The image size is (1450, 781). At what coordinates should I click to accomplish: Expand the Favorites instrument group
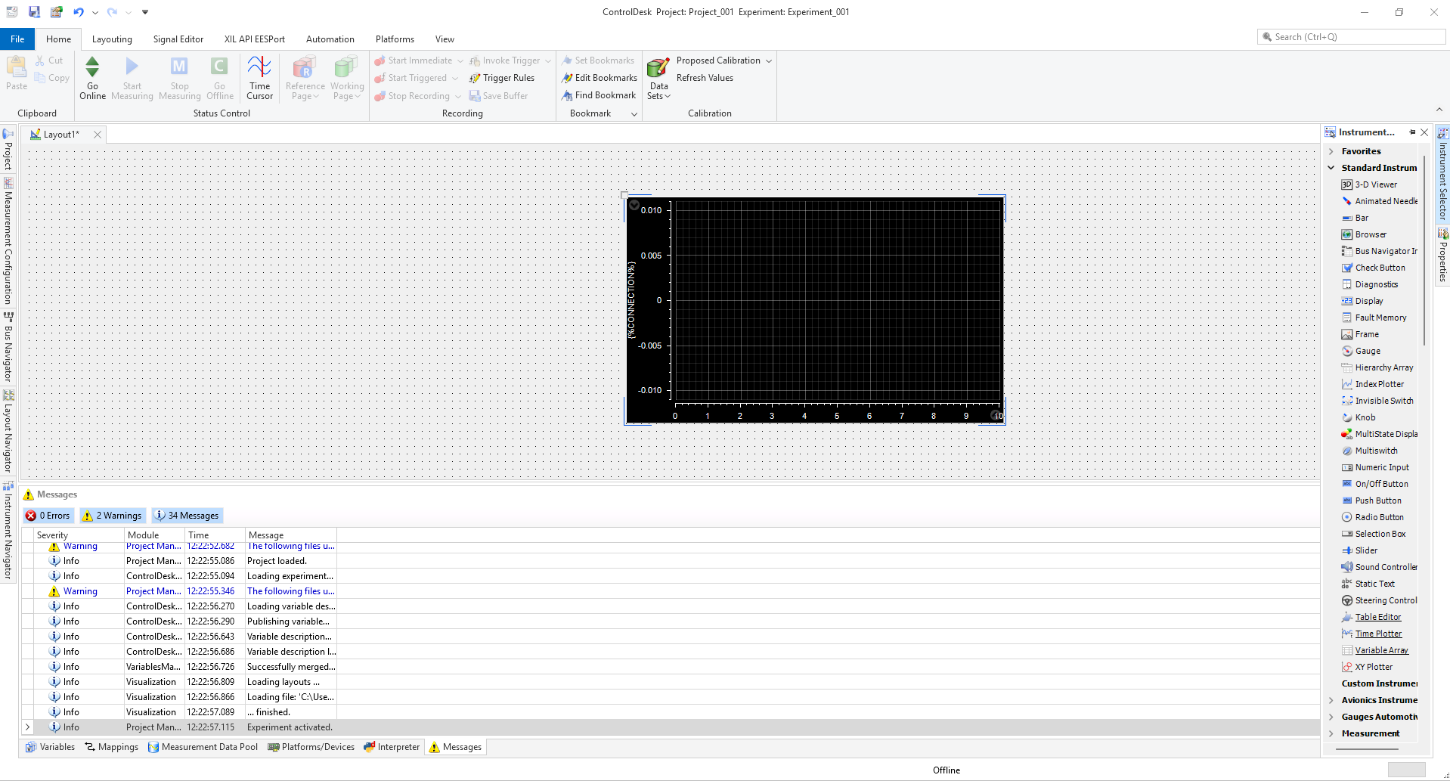(x=1331, y=151)
